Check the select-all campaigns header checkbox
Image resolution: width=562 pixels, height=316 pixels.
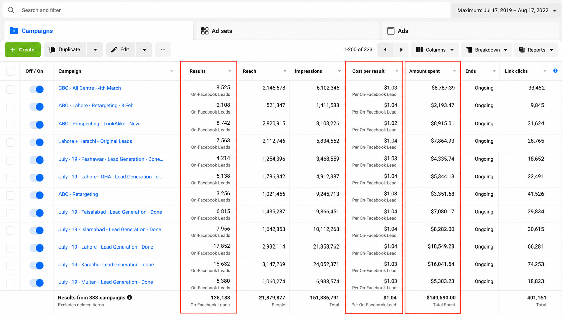coord(10,71)
